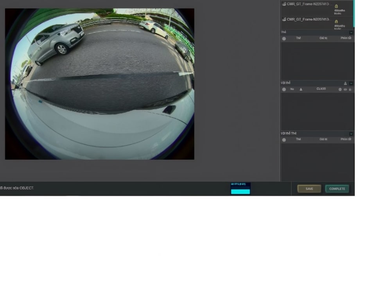Toggle the select-all circle in the Vật thể Thẻ table
This screenshot has width=391, height=293.
point(284,140)
